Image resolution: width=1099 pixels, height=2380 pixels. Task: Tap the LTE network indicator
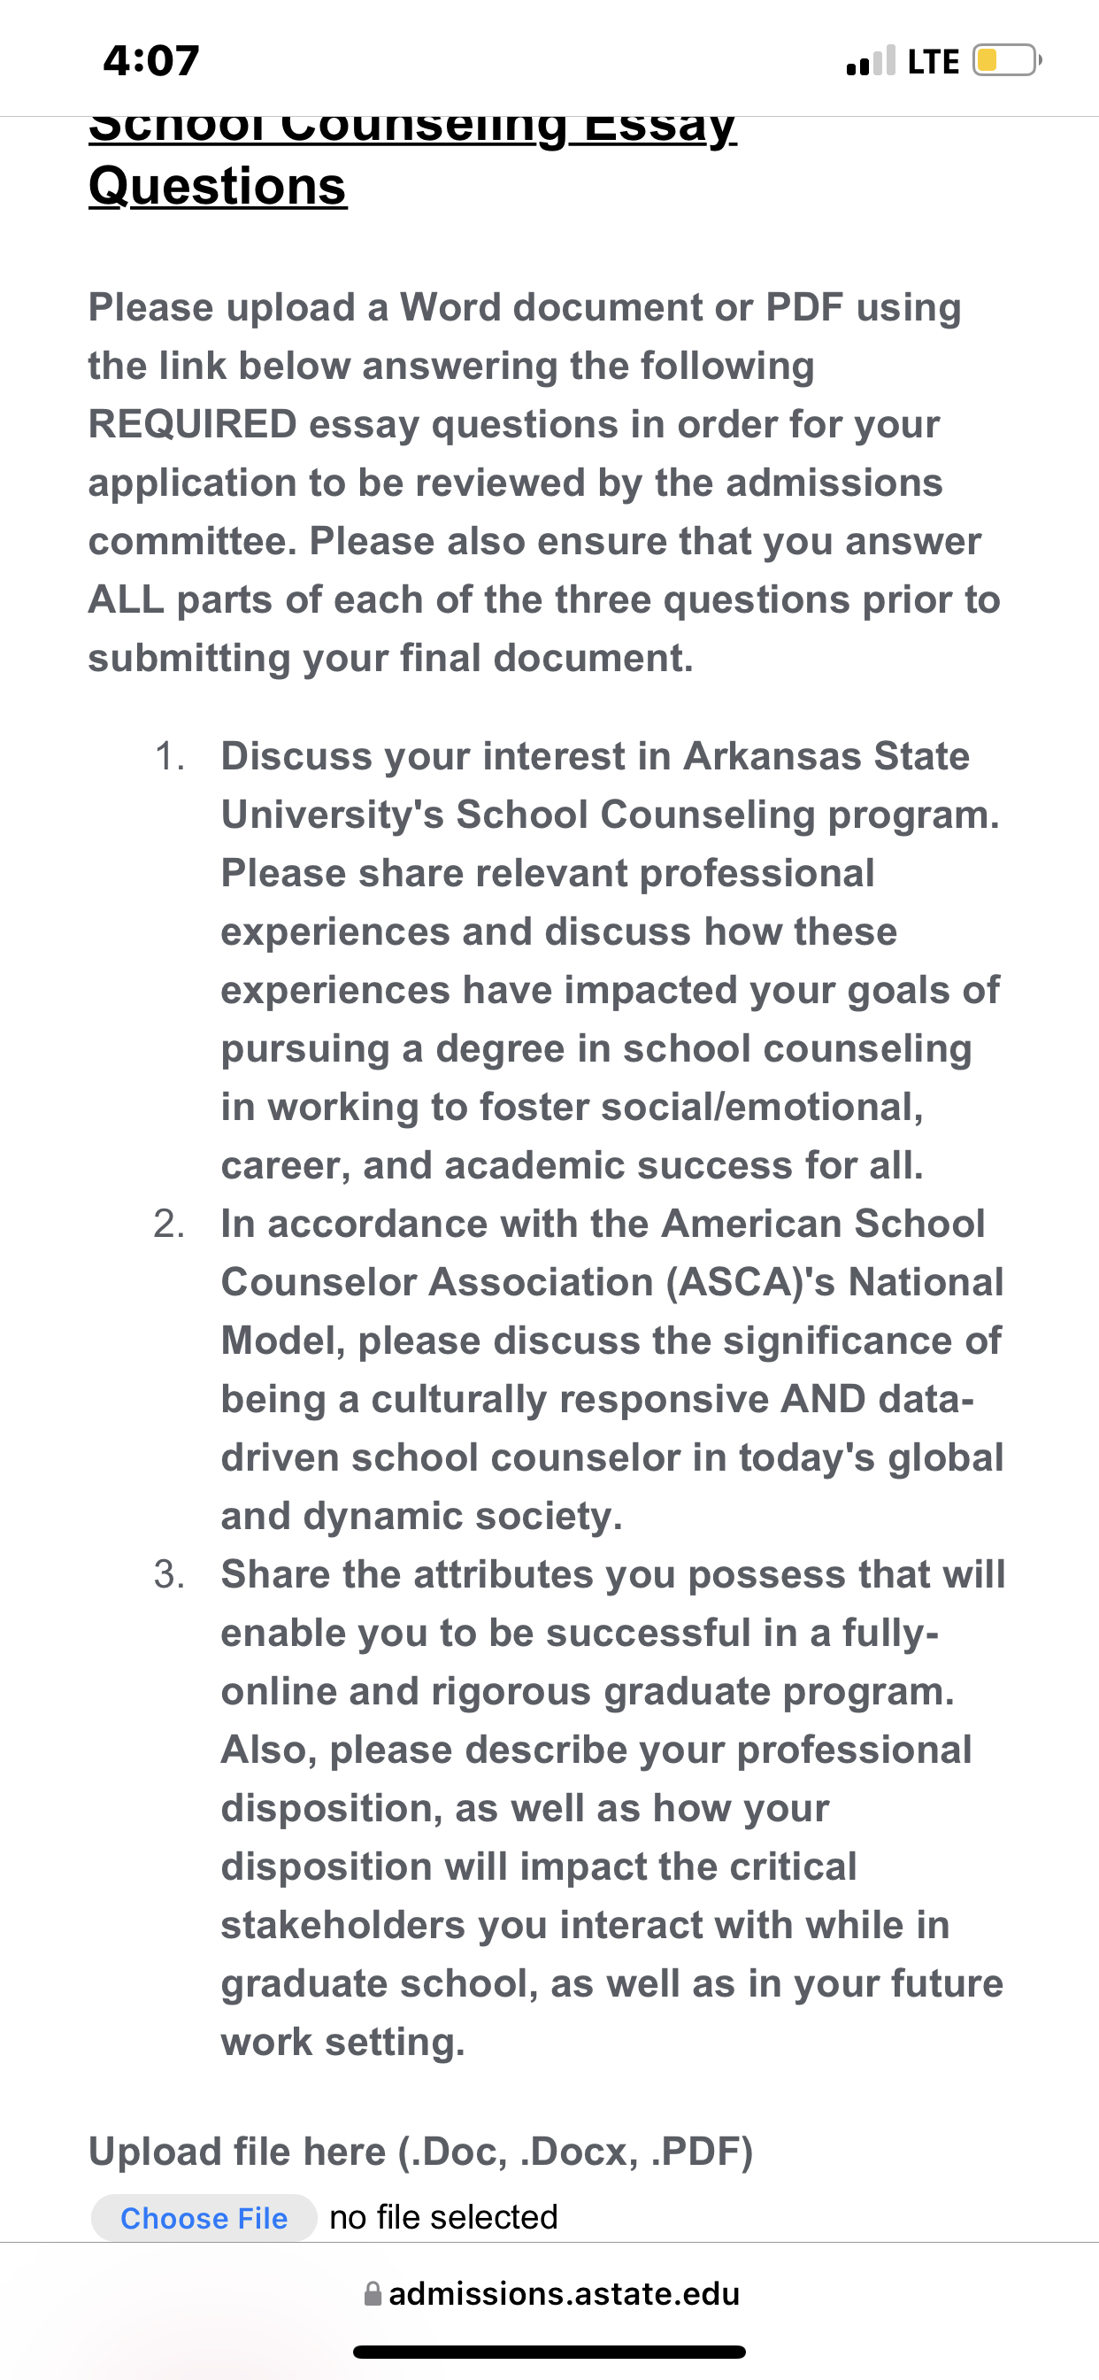[x=934, y=62]
